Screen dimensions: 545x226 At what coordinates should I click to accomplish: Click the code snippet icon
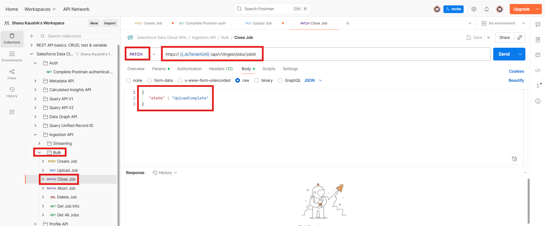[538, 70]
